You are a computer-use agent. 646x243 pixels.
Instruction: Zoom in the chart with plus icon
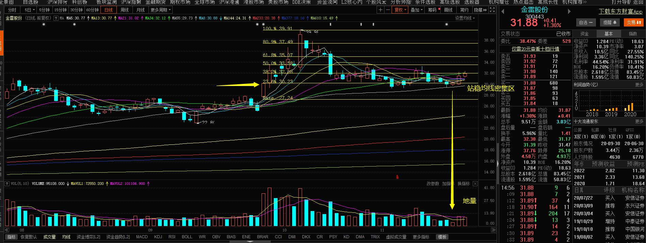380,10
